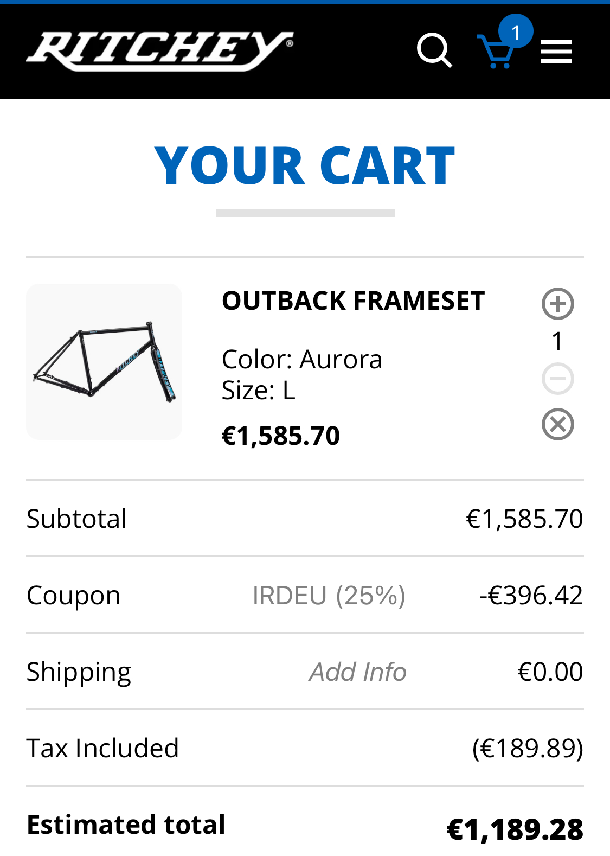The height and width of the screenshot is (856, 610).
Task: Click the coupon discount amount -€396.42
Action: point(531,595)
